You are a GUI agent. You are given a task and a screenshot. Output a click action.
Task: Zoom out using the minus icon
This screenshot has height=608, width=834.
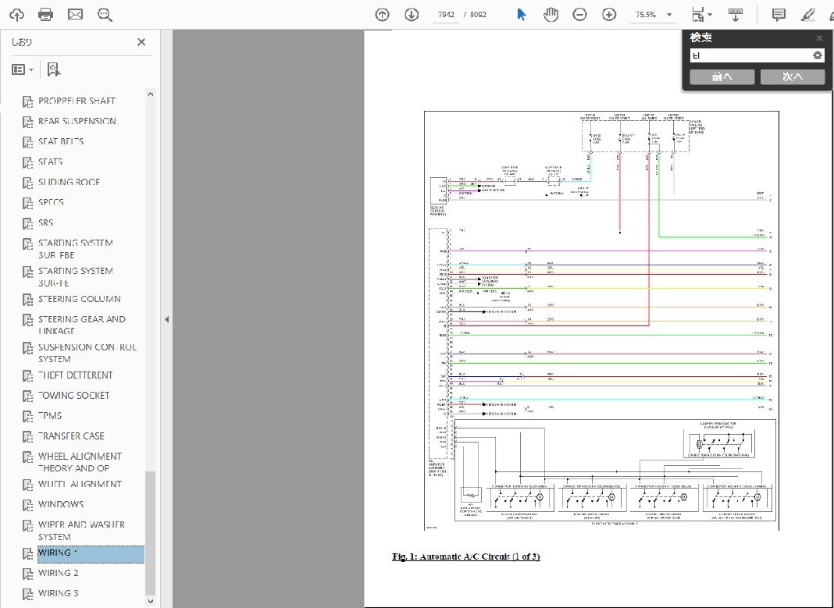click(x=579, y=15)
